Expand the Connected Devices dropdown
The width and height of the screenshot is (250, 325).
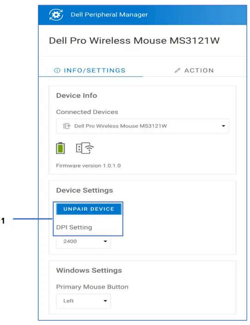tap(143, 126)
